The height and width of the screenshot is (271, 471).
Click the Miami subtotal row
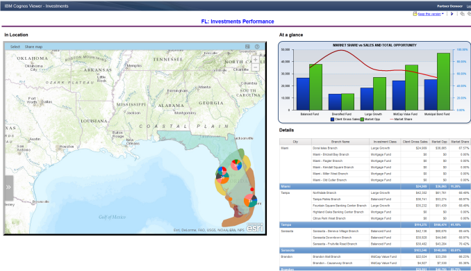click(x=375, y=187)
